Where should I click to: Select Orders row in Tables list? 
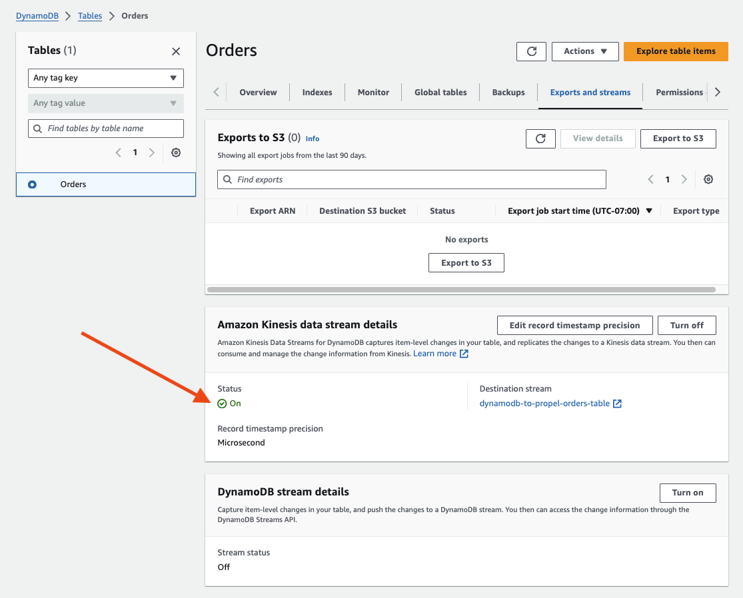tap(106, 184)
